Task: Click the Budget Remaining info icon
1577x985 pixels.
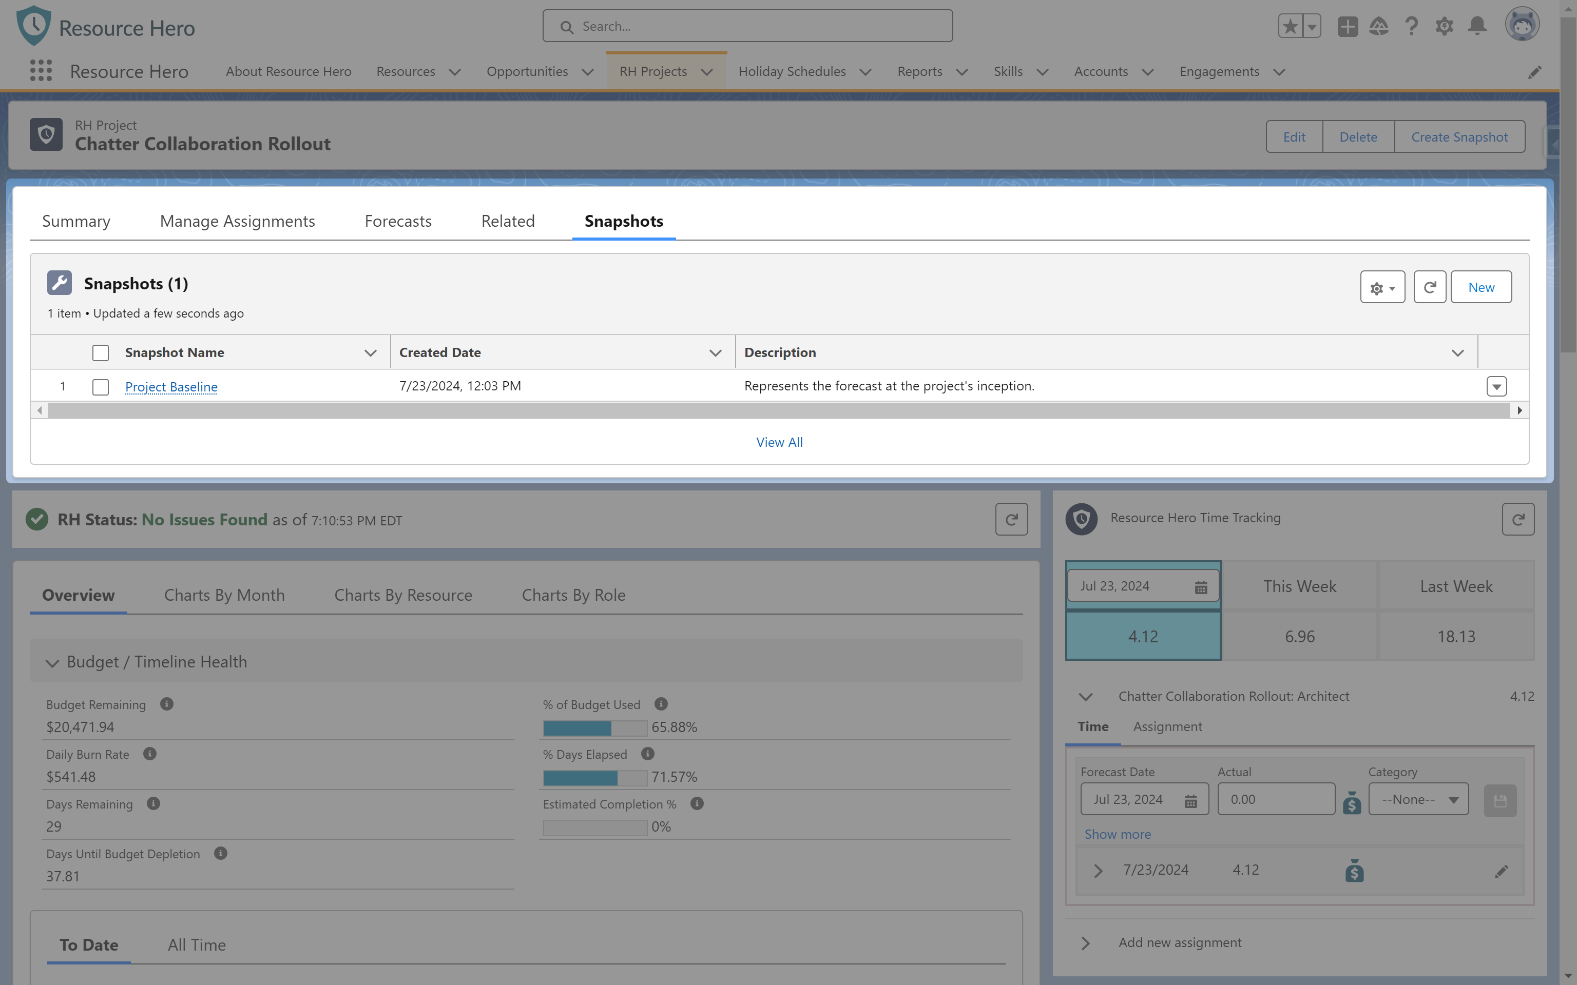Action: coord(167,704)
